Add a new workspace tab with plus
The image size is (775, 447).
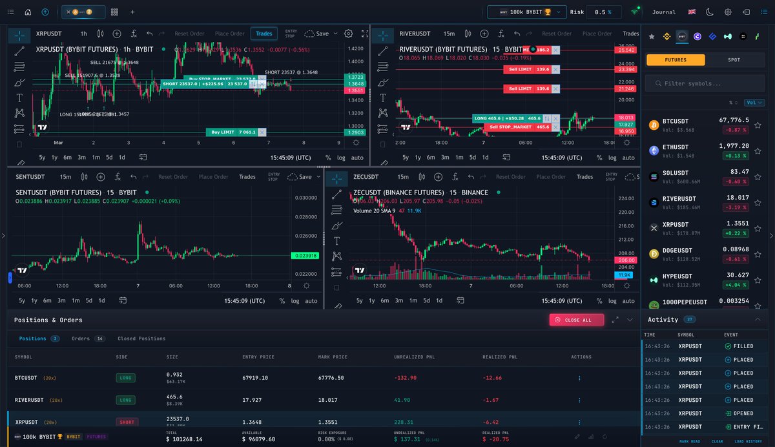132,12
